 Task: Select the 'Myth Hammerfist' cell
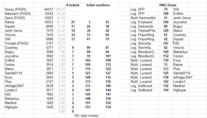tap(145, 18)
